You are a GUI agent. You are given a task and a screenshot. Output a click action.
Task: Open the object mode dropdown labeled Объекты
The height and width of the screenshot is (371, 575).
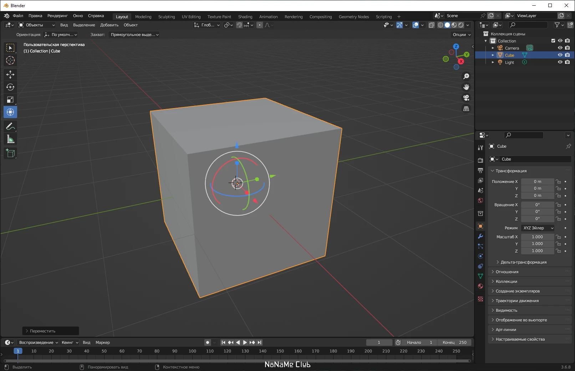click(37, 25)
